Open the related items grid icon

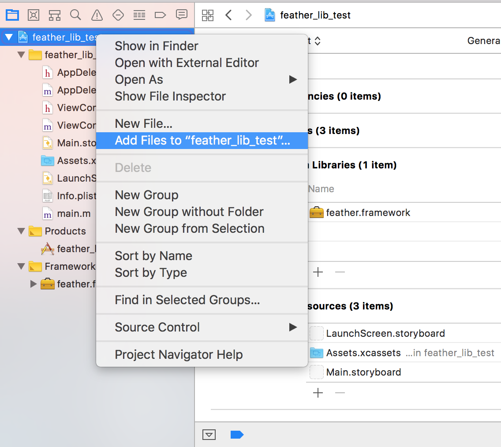(x=208, y=15)
